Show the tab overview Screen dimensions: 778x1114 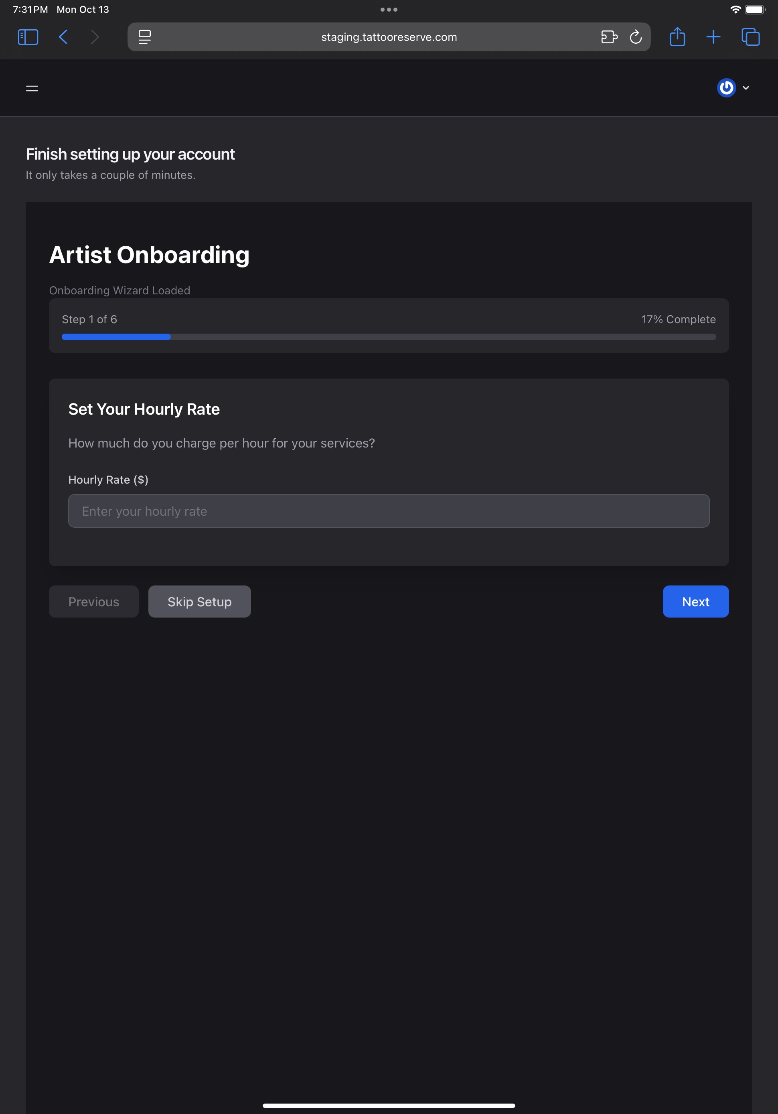tap(750, 37)
